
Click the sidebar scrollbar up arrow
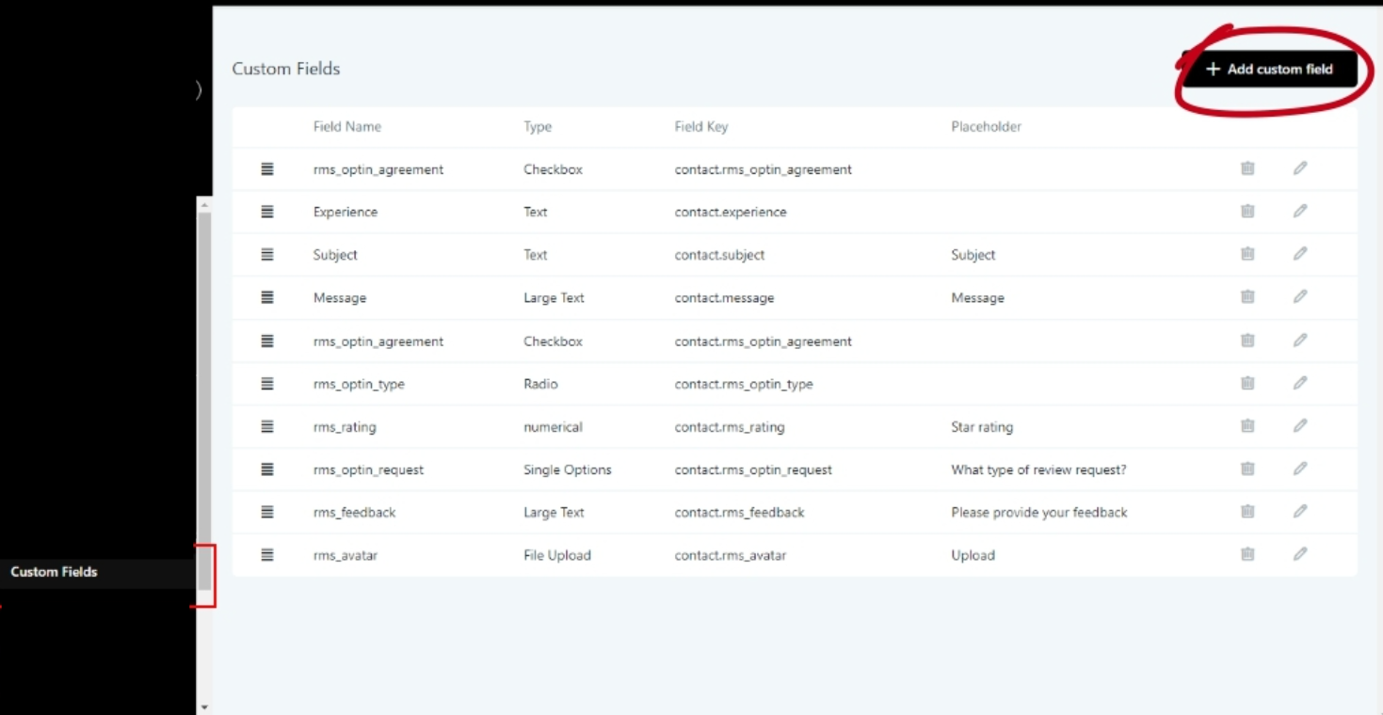tap(204, 204)
